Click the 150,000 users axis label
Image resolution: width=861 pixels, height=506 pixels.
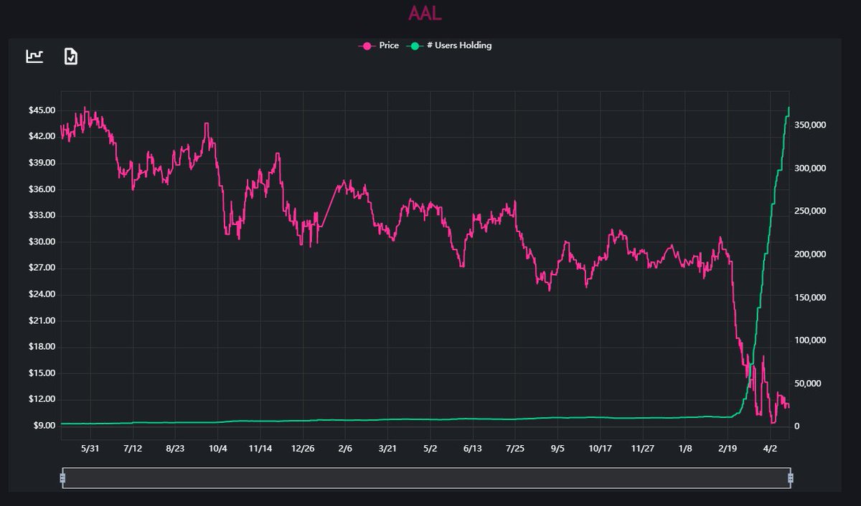point(811,297)
